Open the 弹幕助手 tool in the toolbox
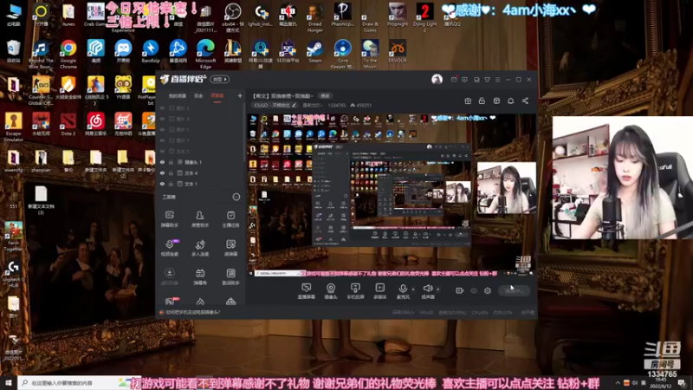Viewport: 693px width, 390px height. click(x=169, y=219)
